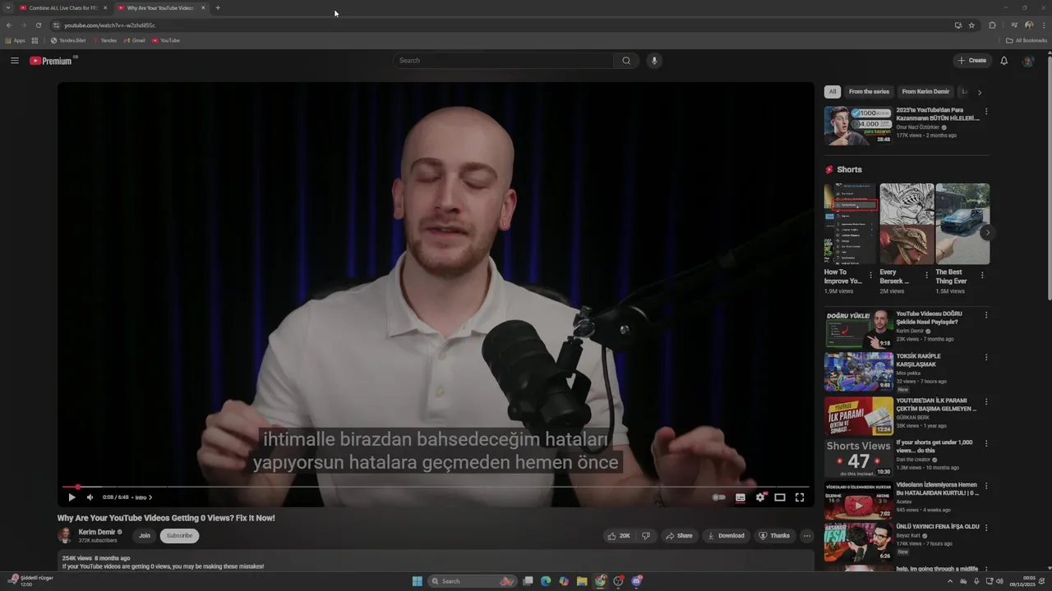Reload the page with the refresh icon
This screenshot has height=591, width=1052.
(38, 25)
